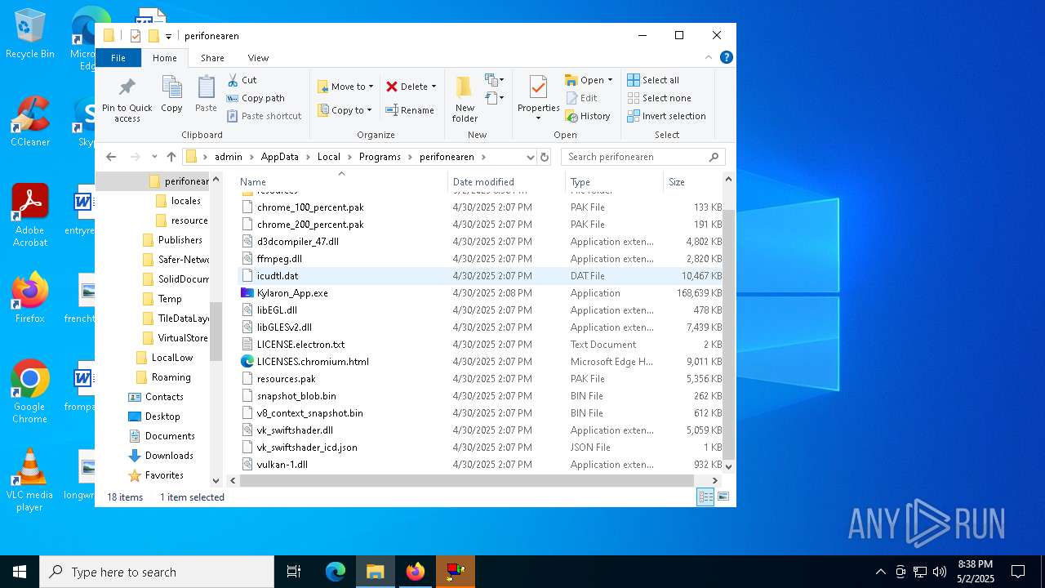Sort by the Size column header
This screenshot has width=1045, height=588.
pyautogui.click(x=692, y=182)
